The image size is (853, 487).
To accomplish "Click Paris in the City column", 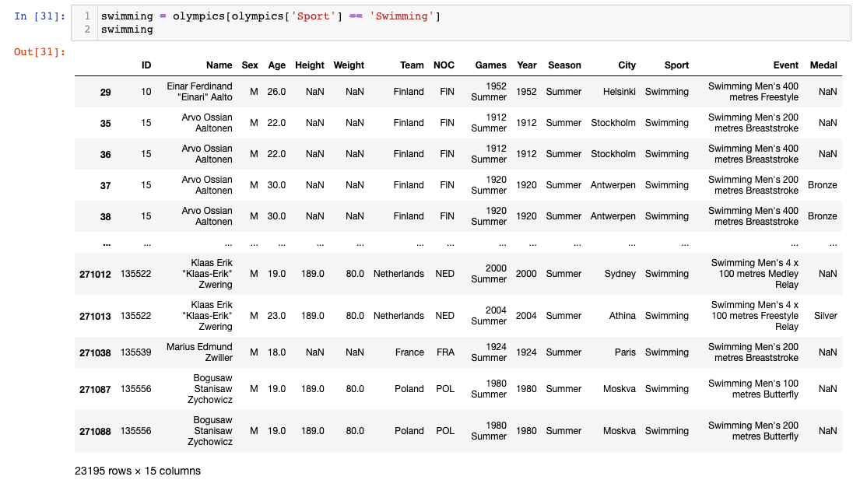I will pyautogui.click(x=625, y=352).
